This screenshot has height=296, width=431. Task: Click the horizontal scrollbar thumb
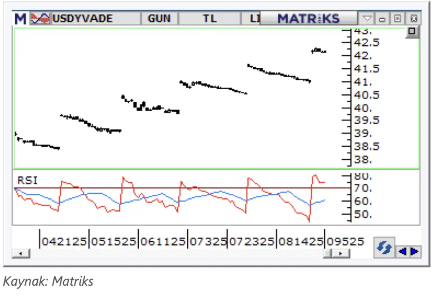[x=327, y=254]
